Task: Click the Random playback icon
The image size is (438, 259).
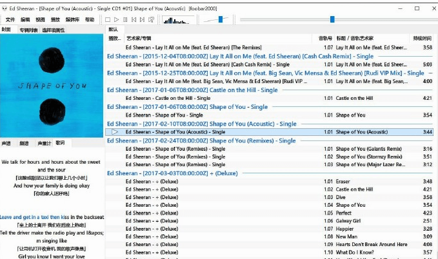Action: pos(151,19)
